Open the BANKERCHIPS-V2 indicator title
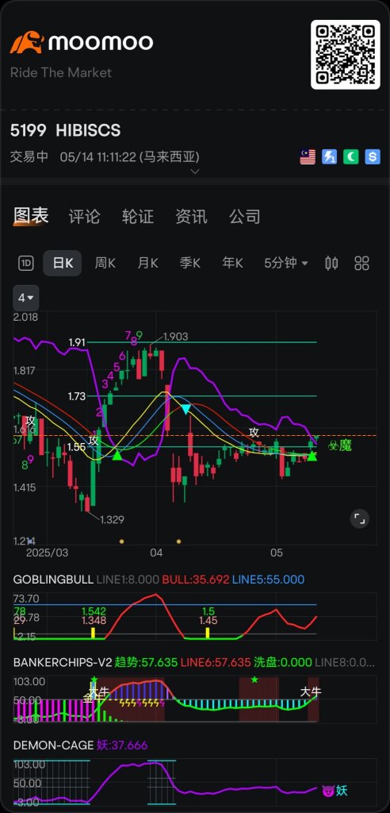The width and height of the screenshot is (390, 813). tap(63, 662)
